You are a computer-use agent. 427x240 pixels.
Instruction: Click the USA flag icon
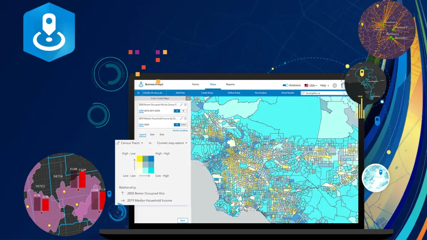pos(306,86)
